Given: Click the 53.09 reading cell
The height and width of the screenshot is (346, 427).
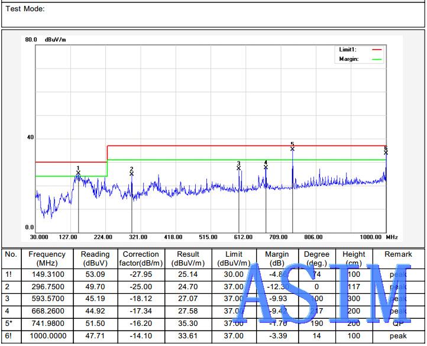Looking at the screenshot, I should click(x=95, y=274).
